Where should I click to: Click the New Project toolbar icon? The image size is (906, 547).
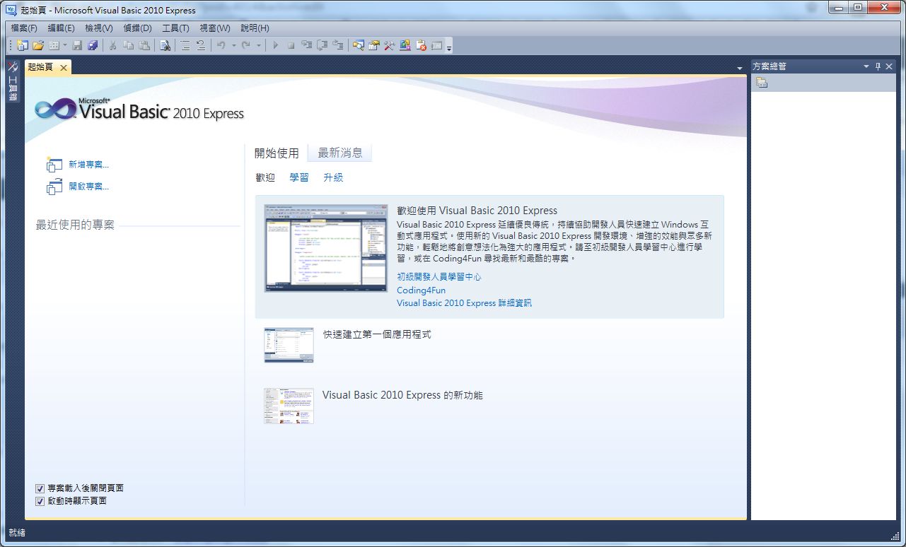coord(22,46)
